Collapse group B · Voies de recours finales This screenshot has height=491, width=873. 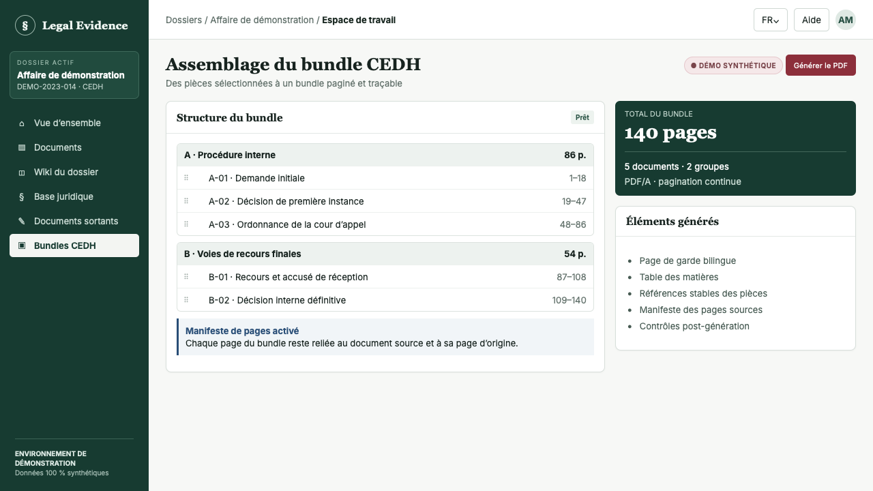(x=385, y=254)
